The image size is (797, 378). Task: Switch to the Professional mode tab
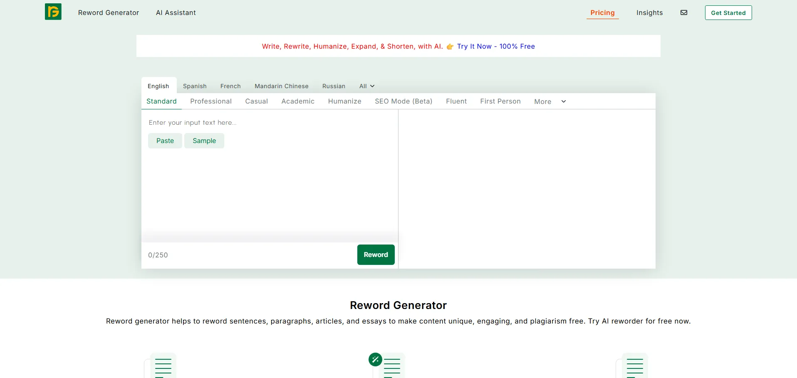(211, 101)
